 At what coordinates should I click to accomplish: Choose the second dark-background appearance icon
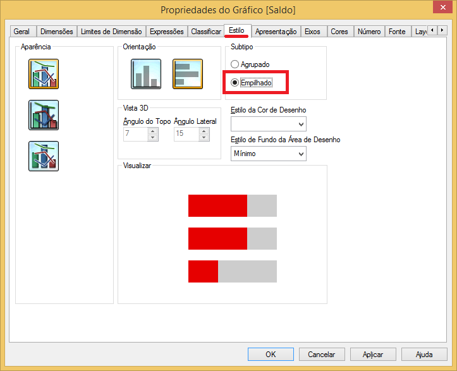[44, 115]
